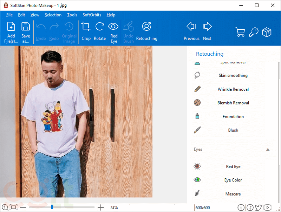This screenshot has width=281, height=212.
Task: Click the Add File(s) toolbar icon
Action: [x=11, y=27]
